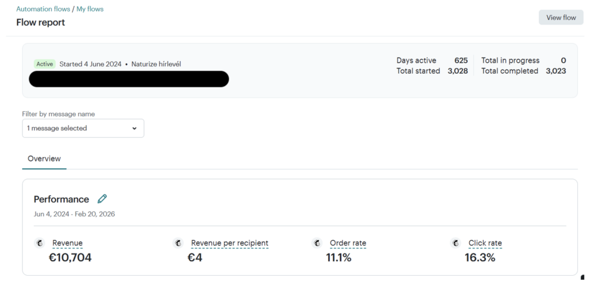Click the pencil edit icon beside Performance
Screen dimensions: 596x285
(x=102, y=199)
